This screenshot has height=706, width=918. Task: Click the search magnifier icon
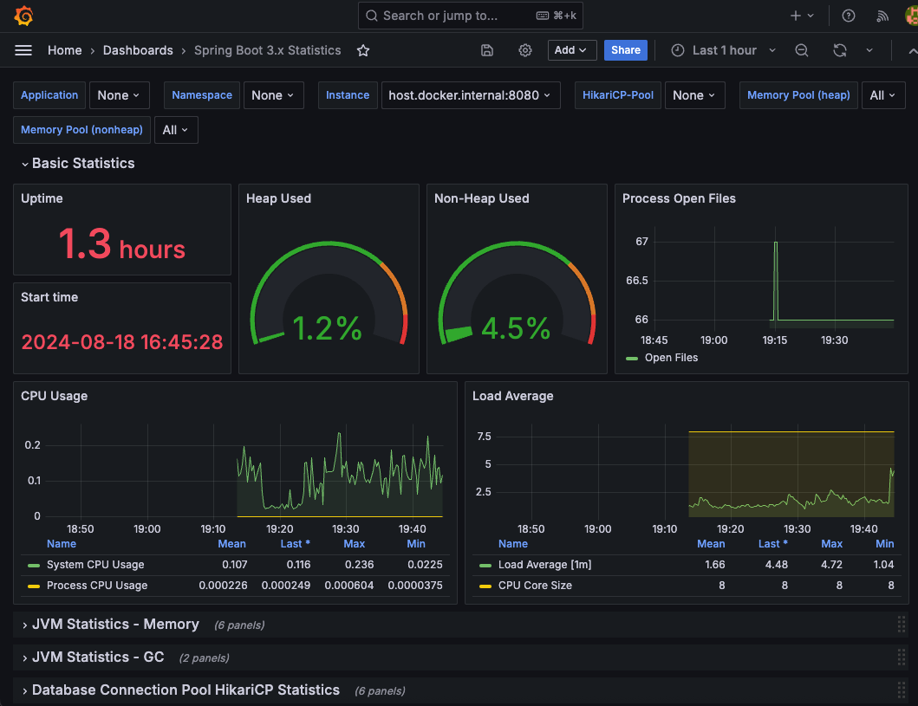coord(371,16)
